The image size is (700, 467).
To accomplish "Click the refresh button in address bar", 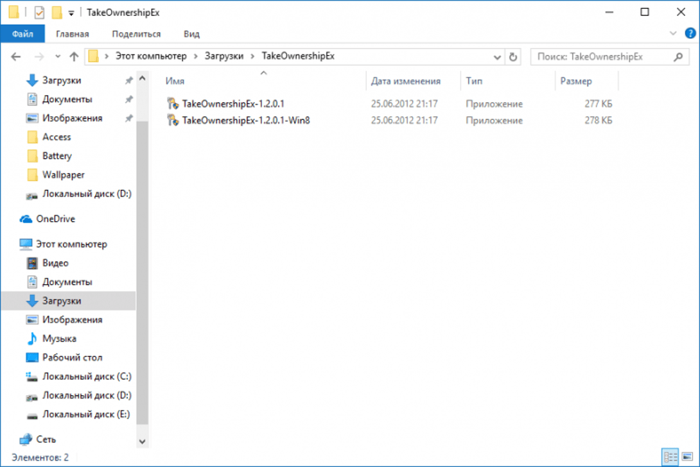I will click(513, 56).
